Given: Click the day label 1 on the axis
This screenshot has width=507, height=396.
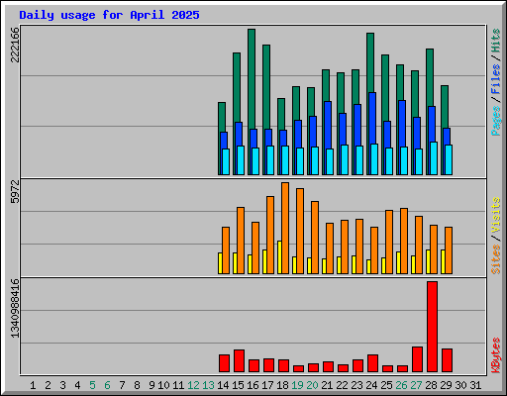Looking at the screenshot, I should [x=33, y=385].
